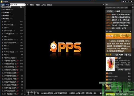Expand the 娱乐 subcategory

coord(3,22)
